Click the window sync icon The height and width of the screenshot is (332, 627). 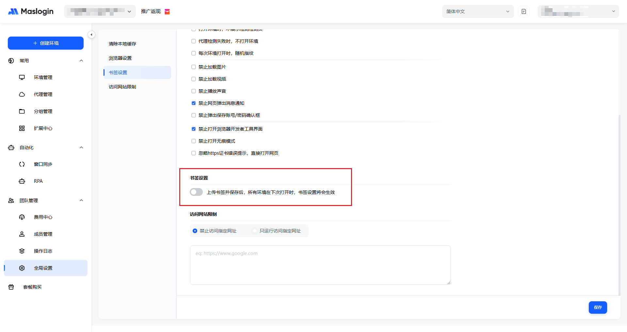click(x=22, y=164)
